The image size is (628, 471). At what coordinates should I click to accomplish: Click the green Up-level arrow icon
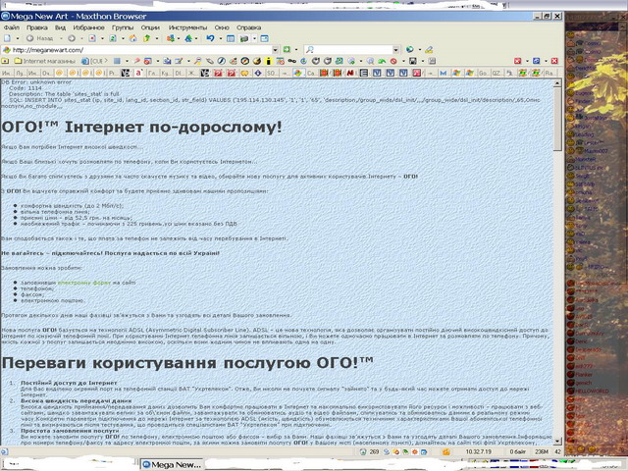(x=147, y=38)
